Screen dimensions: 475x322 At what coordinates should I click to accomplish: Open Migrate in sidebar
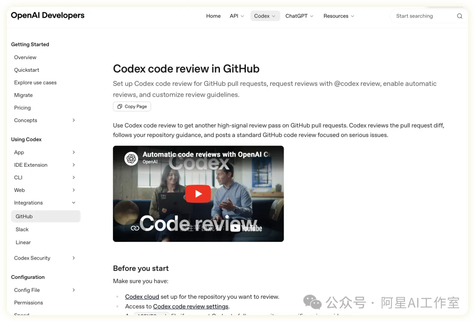(x=23, y=95)
